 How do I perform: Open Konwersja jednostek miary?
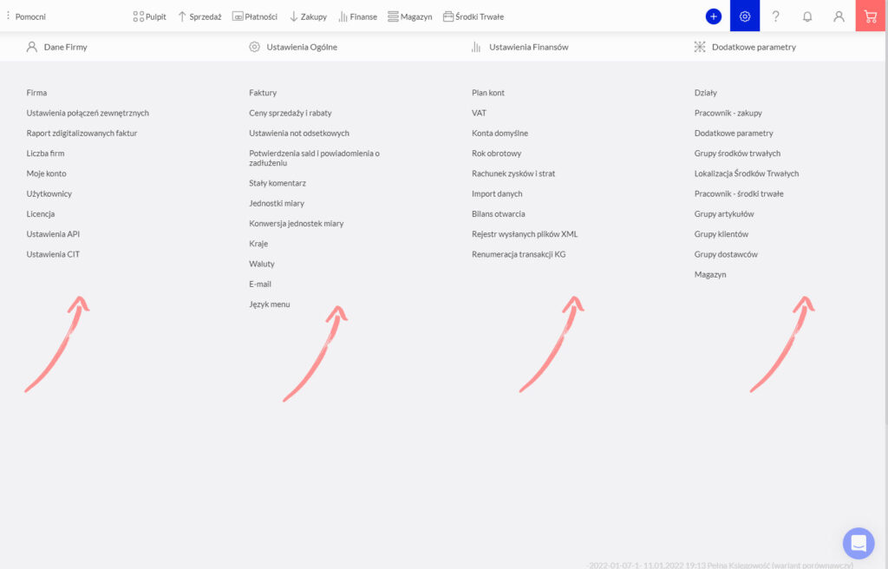pyautogui.click(x=297, y=223)
